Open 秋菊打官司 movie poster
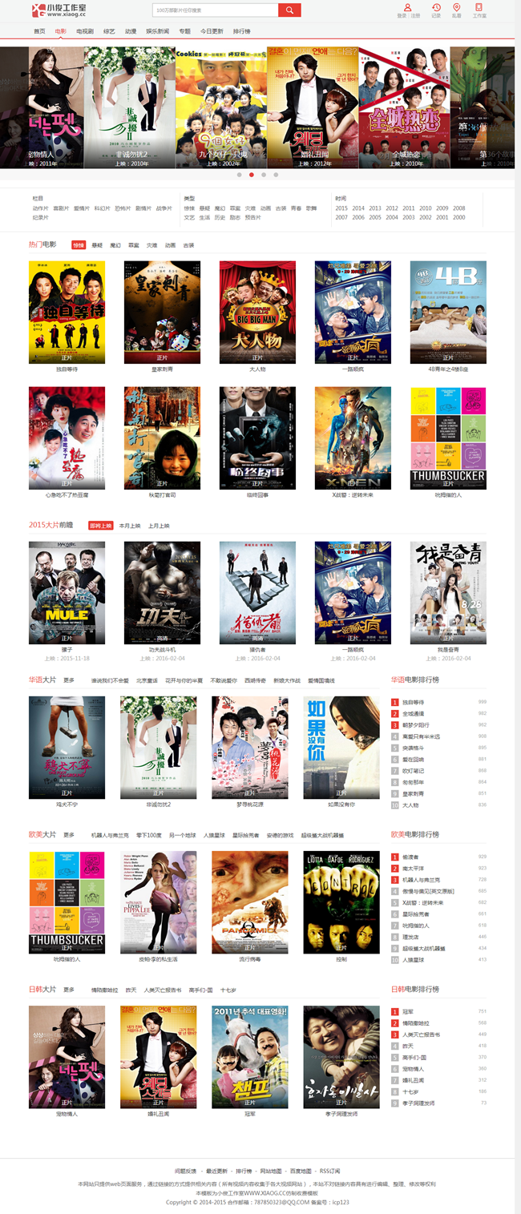 tap(162, 438)
